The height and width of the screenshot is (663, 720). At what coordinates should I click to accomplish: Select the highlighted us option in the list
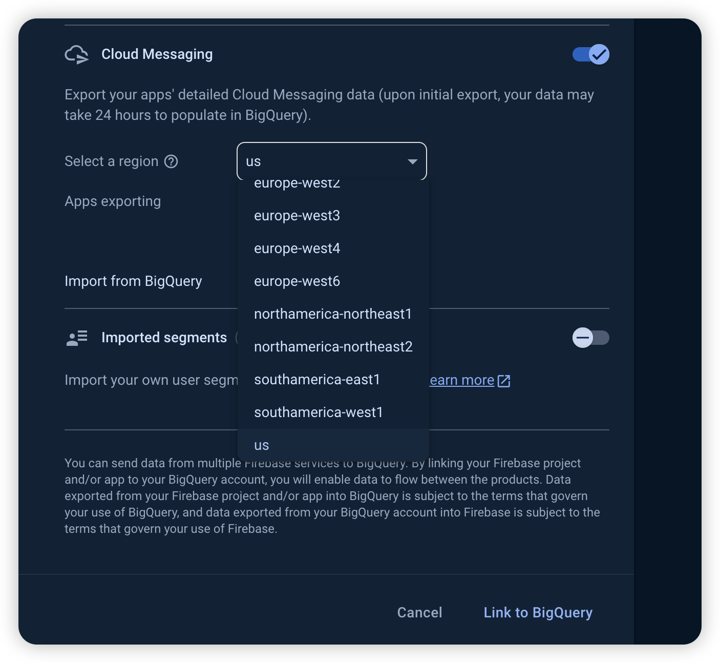[333, 445]
